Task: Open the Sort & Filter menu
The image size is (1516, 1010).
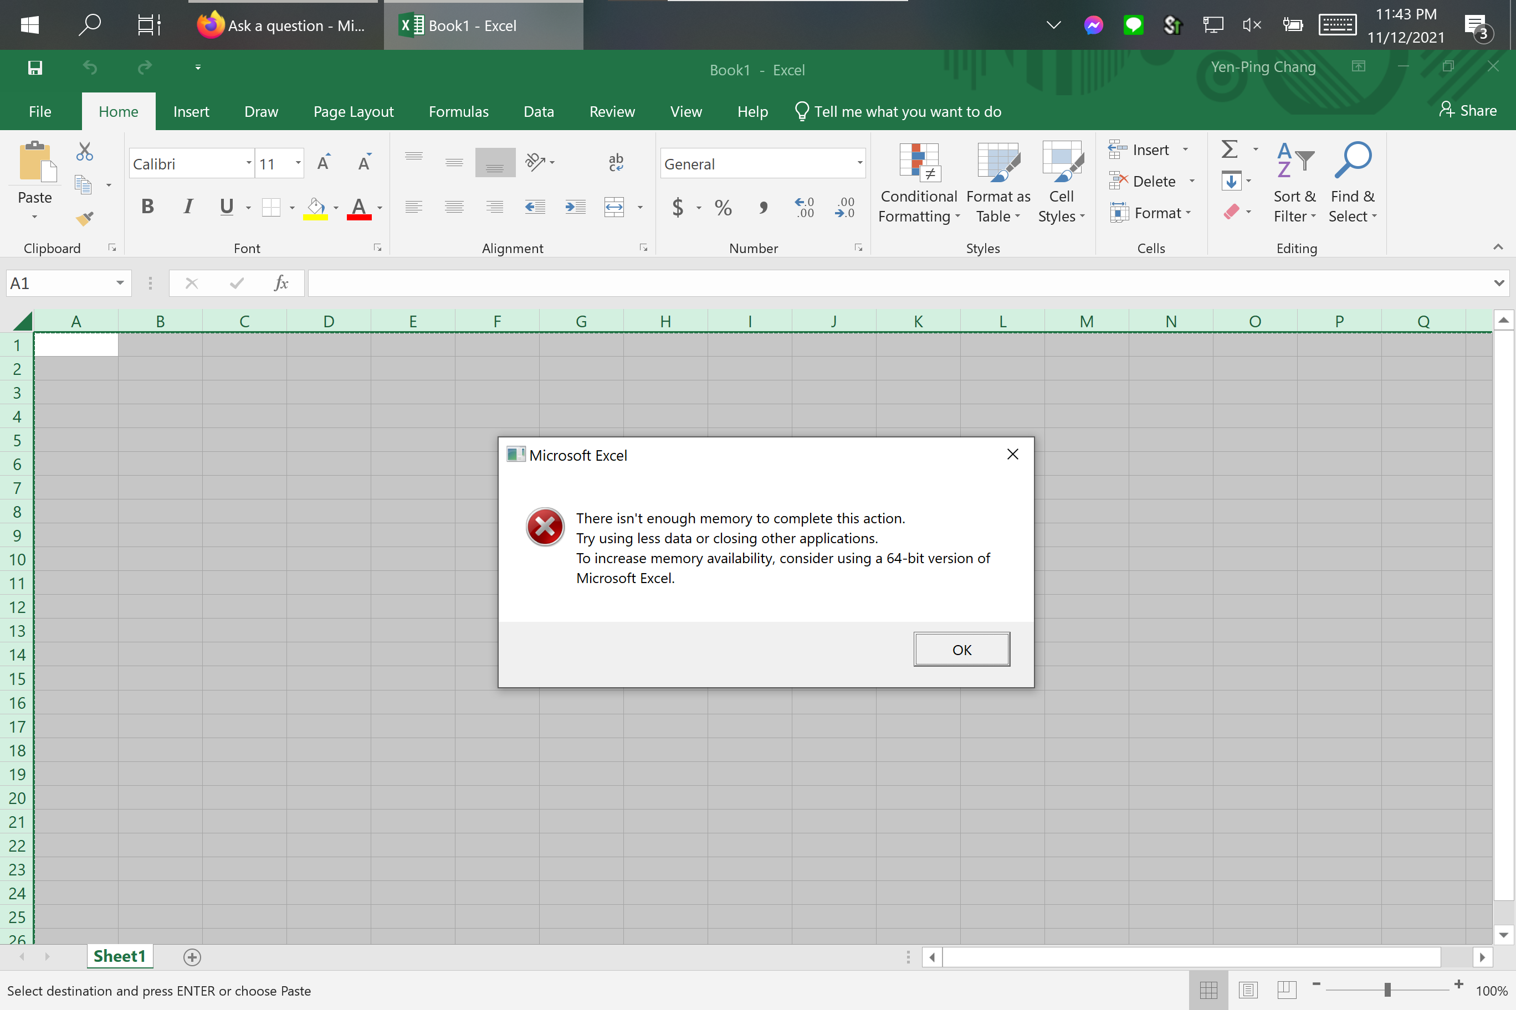Action: coord(1295,183)
